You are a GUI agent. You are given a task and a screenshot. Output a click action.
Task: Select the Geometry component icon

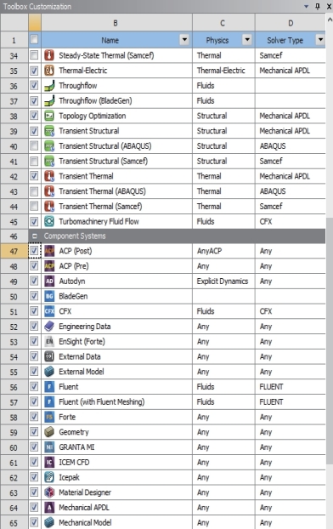tap(49, 432)
